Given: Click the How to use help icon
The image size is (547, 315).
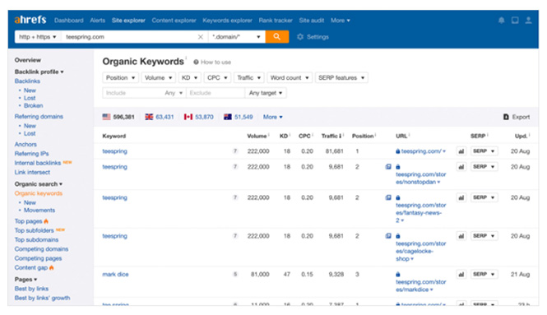Looking at the screenshot, I should 196,62.
